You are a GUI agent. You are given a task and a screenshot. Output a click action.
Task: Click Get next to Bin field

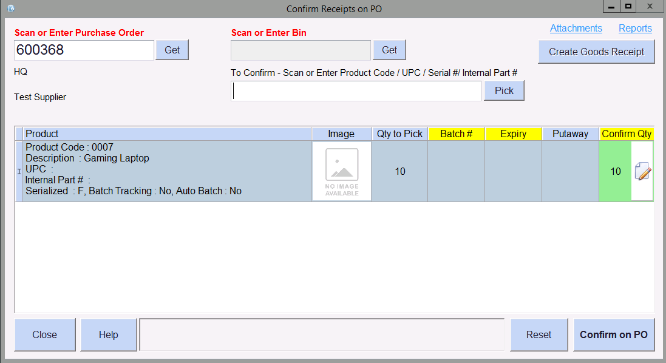point(389,50)
